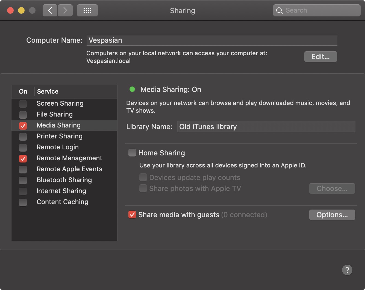The width and height of the screenshot is (365, 290).
Task: Uncheck Share media with guests
Action: click(132, 215)
